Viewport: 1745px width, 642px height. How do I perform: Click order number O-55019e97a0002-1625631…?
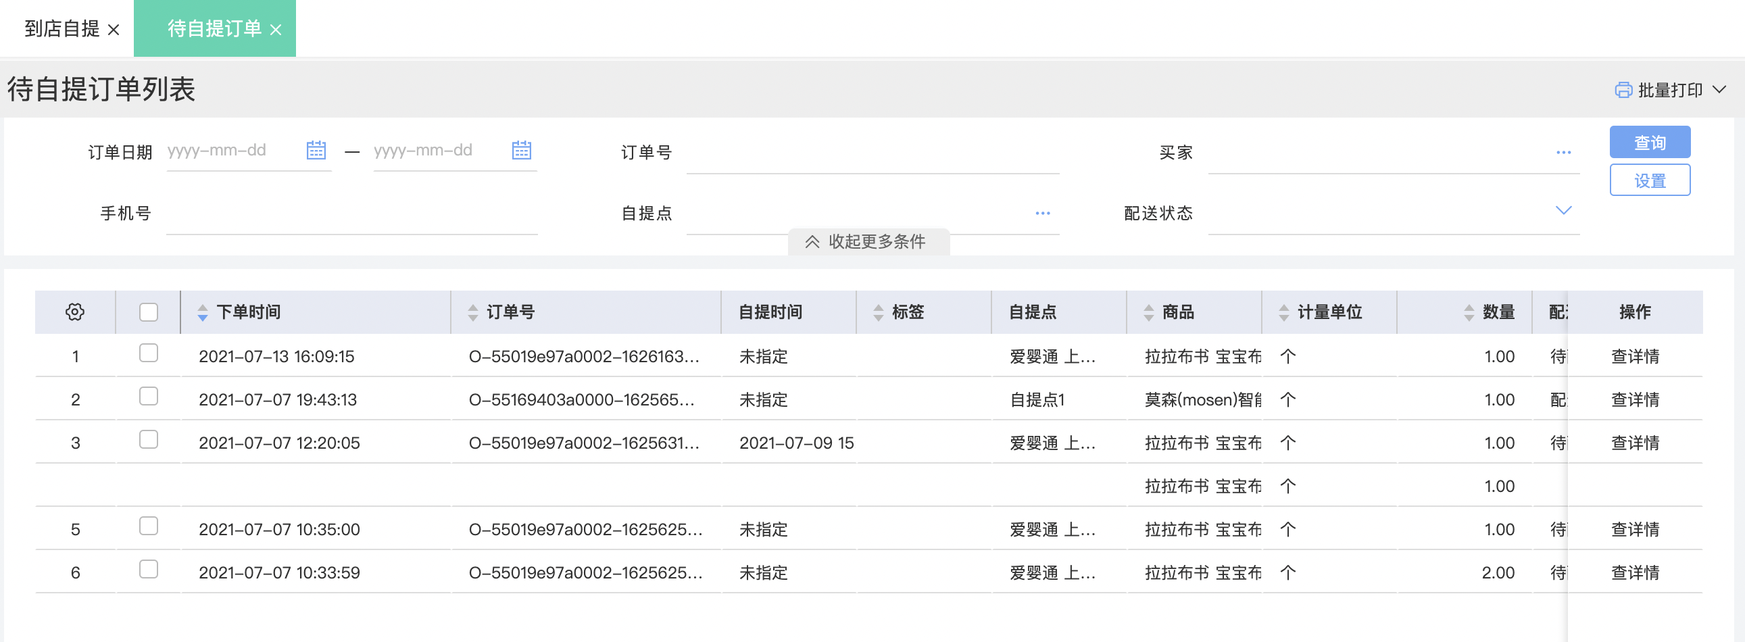pyautogui.click(x=584, y=443)
